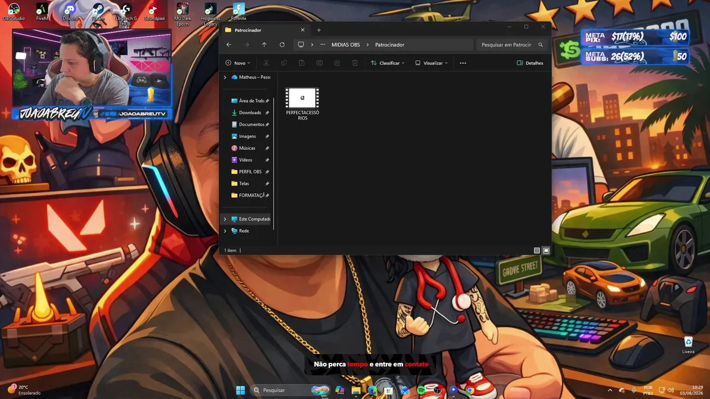Open the toolbar 'See more' ellipsis menu
Screen dimensions: 710x399
click(x=463, y=63)
